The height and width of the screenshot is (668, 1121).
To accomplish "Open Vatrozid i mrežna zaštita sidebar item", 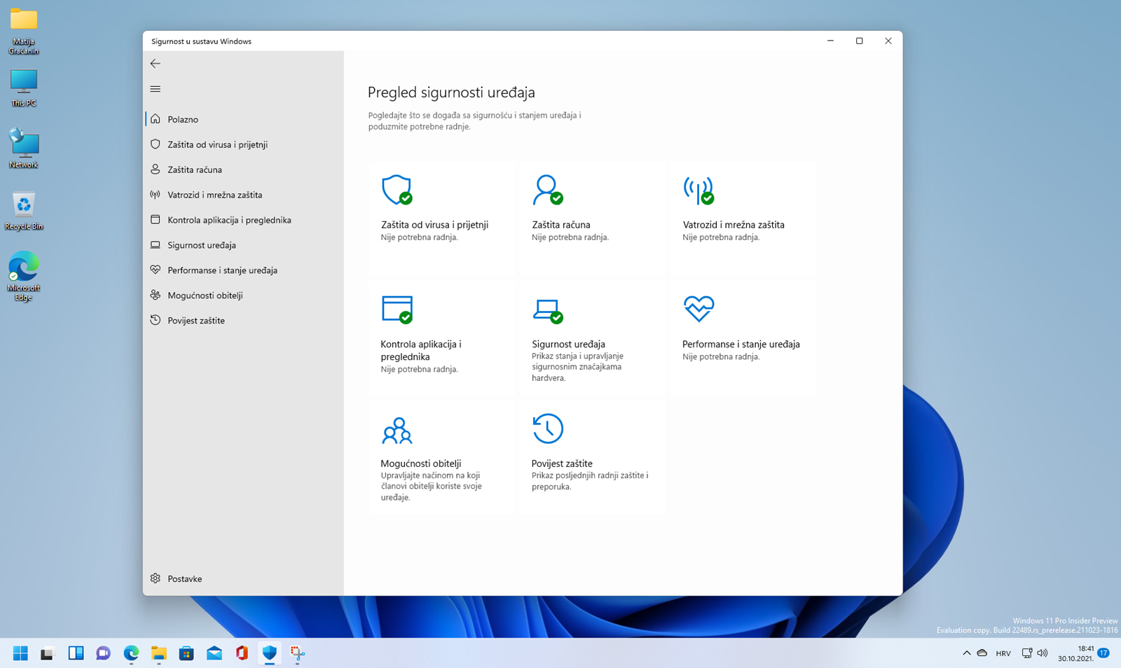I will coord(243,195).
